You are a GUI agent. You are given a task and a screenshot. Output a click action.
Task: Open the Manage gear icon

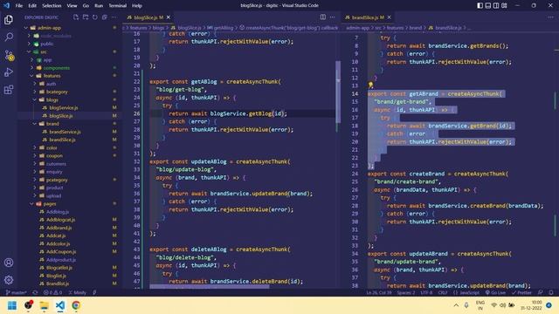click(9, 280)
